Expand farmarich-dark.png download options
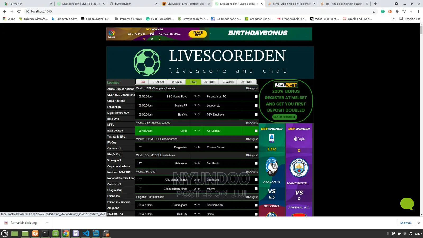Screen dimensions: 423x238 tap(47, 223)
